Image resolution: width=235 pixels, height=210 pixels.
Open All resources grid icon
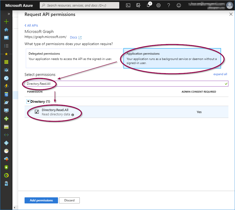[6, 62]
